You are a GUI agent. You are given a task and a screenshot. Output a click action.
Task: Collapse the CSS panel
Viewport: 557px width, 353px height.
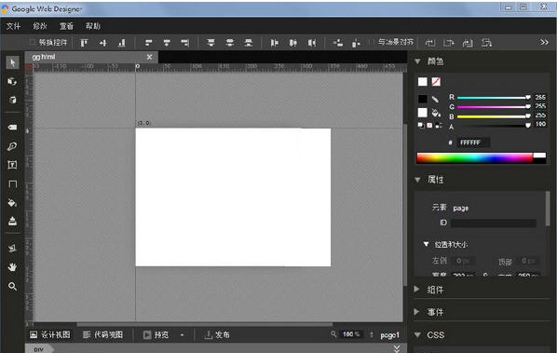[417, 335]
